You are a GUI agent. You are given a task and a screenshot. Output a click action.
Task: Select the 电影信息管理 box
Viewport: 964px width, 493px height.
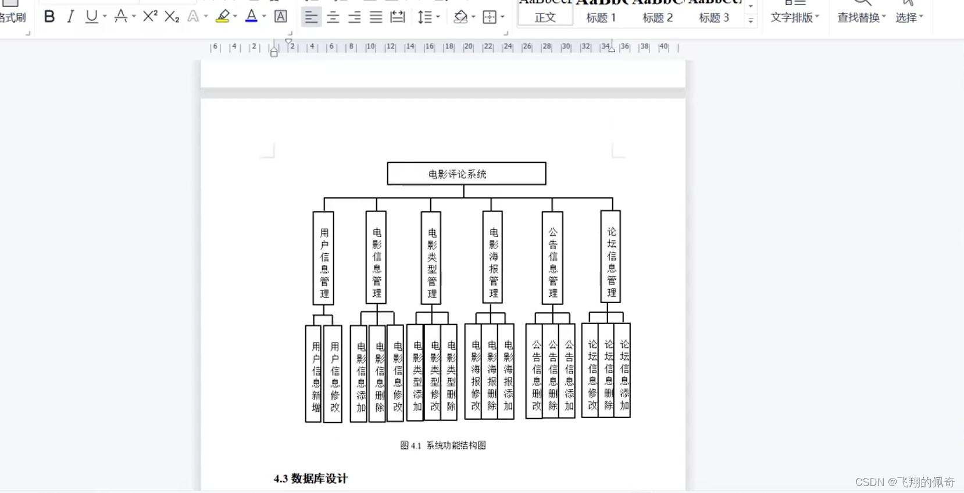click(376, 257)
